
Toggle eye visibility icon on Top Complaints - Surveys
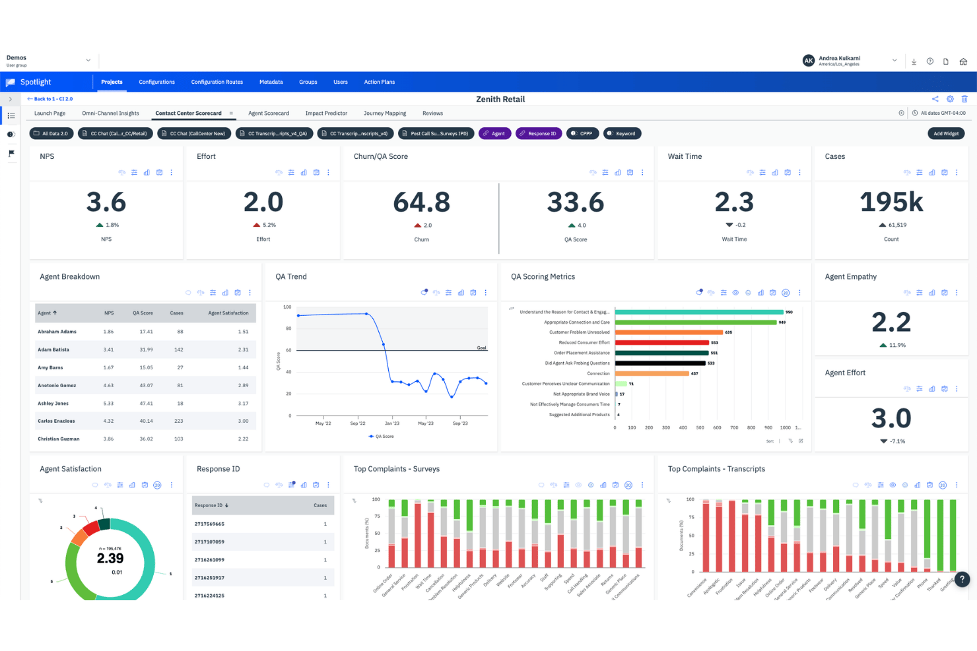tap(578, 485)
